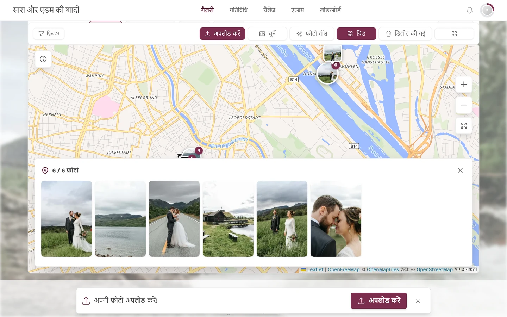Click the layout grid icon button at toolbar end

(x=454, y=34)
